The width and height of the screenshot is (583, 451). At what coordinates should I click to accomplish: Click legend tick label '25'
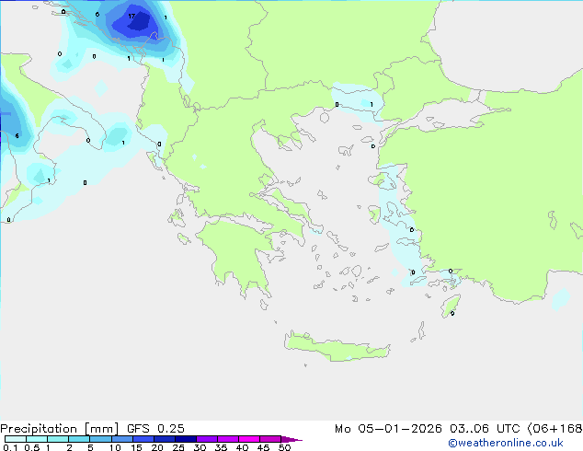click(x=178, y=447)
